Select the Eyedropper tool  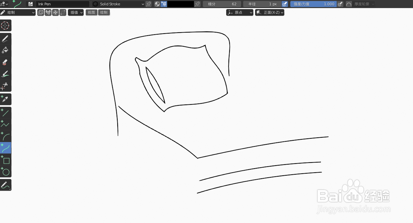[5, 99]
